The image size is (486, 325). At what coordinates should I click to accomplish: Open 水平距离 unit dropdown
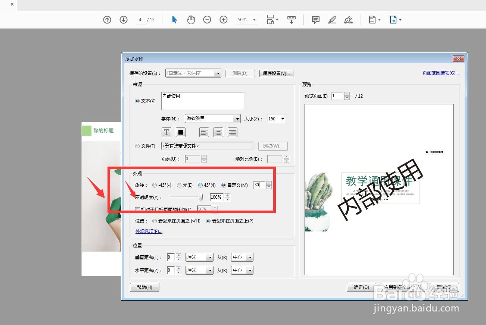pyautogui.click(x=199, y=270)
